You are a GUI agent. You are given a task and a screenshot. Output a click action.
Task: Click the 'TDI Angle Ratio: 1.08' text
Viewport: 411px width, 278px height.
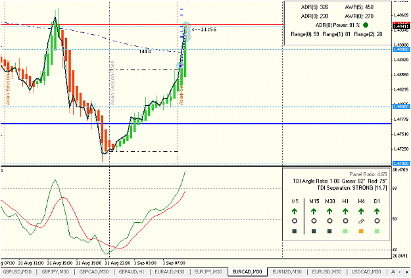point(316,181)
